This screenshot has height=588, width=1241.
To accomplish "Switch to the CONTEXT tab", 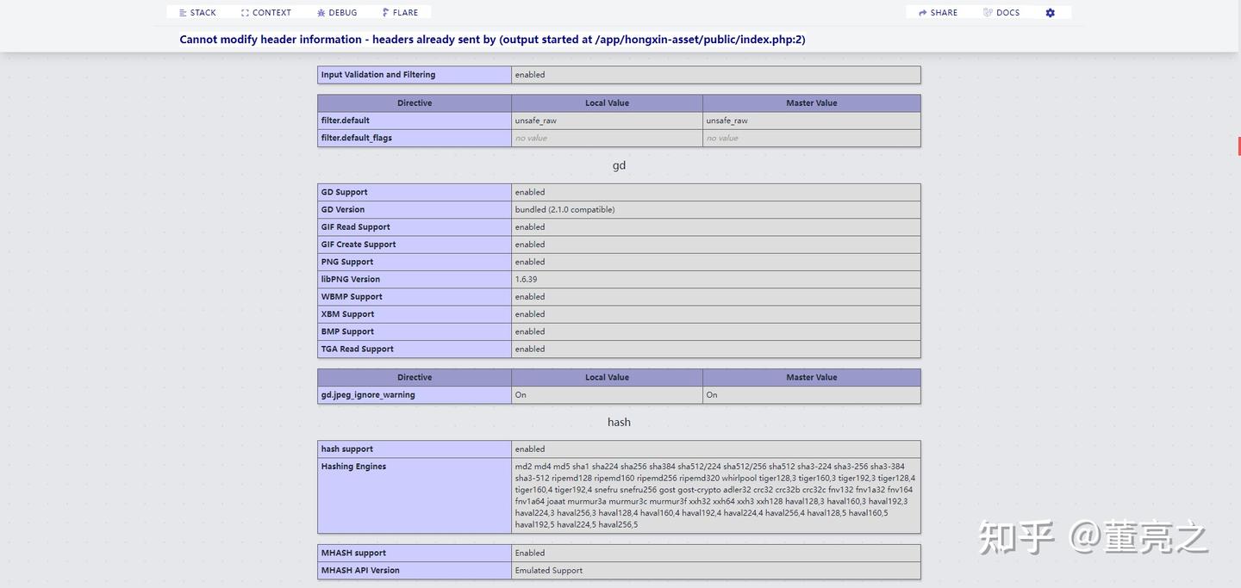I will (x=265, y=11).
